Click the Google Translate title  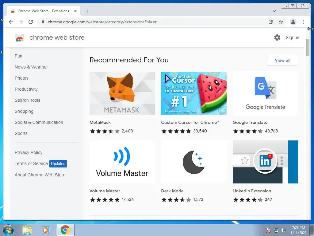coord(250,122)
